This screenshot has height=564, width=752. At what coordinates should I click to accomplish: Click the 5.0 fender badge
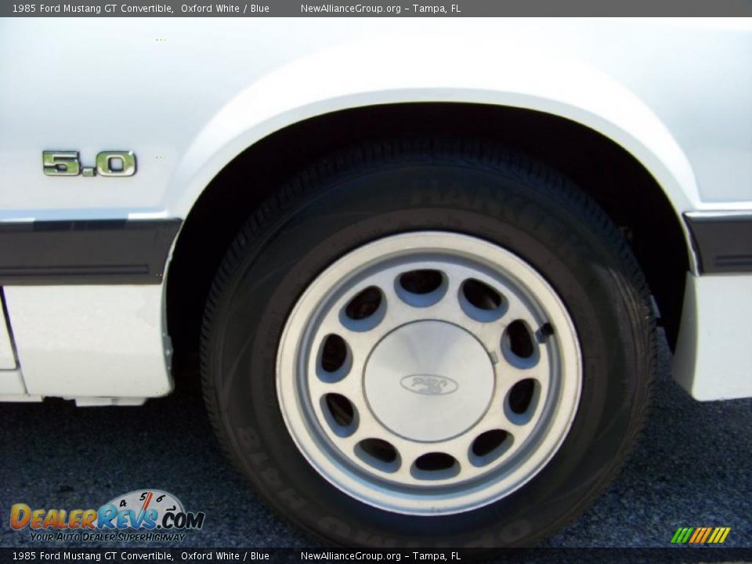pos(89,164)
